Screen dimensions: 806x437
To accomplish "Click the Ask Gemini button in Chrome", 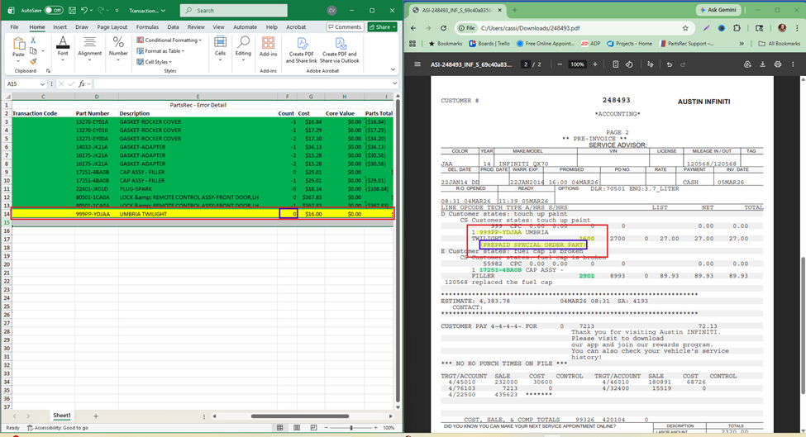I will click(718, 10).
